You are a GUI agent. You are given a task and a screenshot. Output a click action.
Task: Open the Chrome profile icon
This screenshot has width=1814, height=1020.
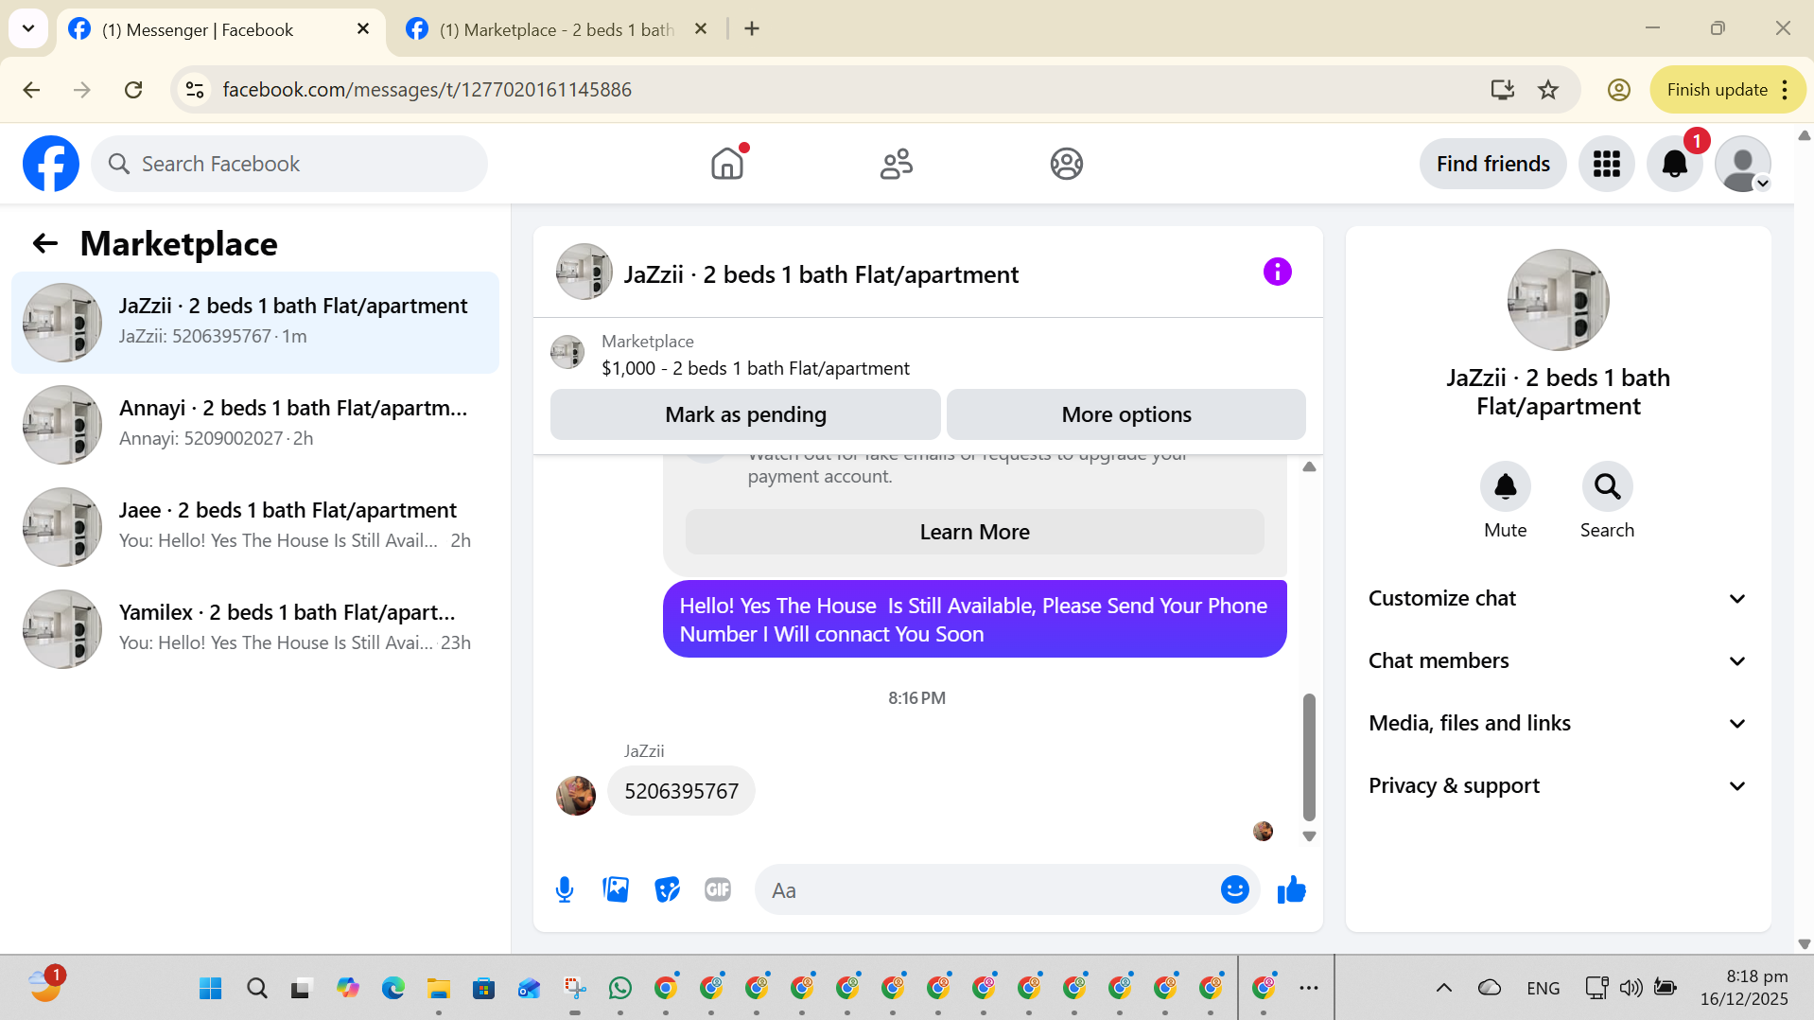click(x=1618, y=90)
